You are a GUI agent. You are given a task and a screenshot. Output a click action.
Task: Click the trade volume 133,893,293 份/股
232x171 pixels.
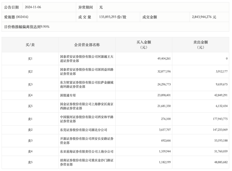point(113,17)
